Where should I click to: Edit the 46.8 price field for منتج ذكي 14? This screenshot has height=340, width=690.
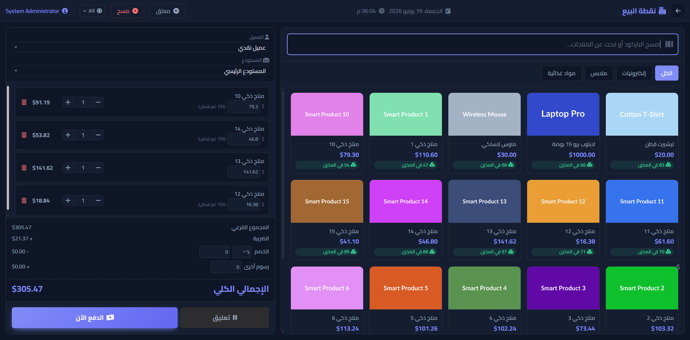click(x=244, y=139)
